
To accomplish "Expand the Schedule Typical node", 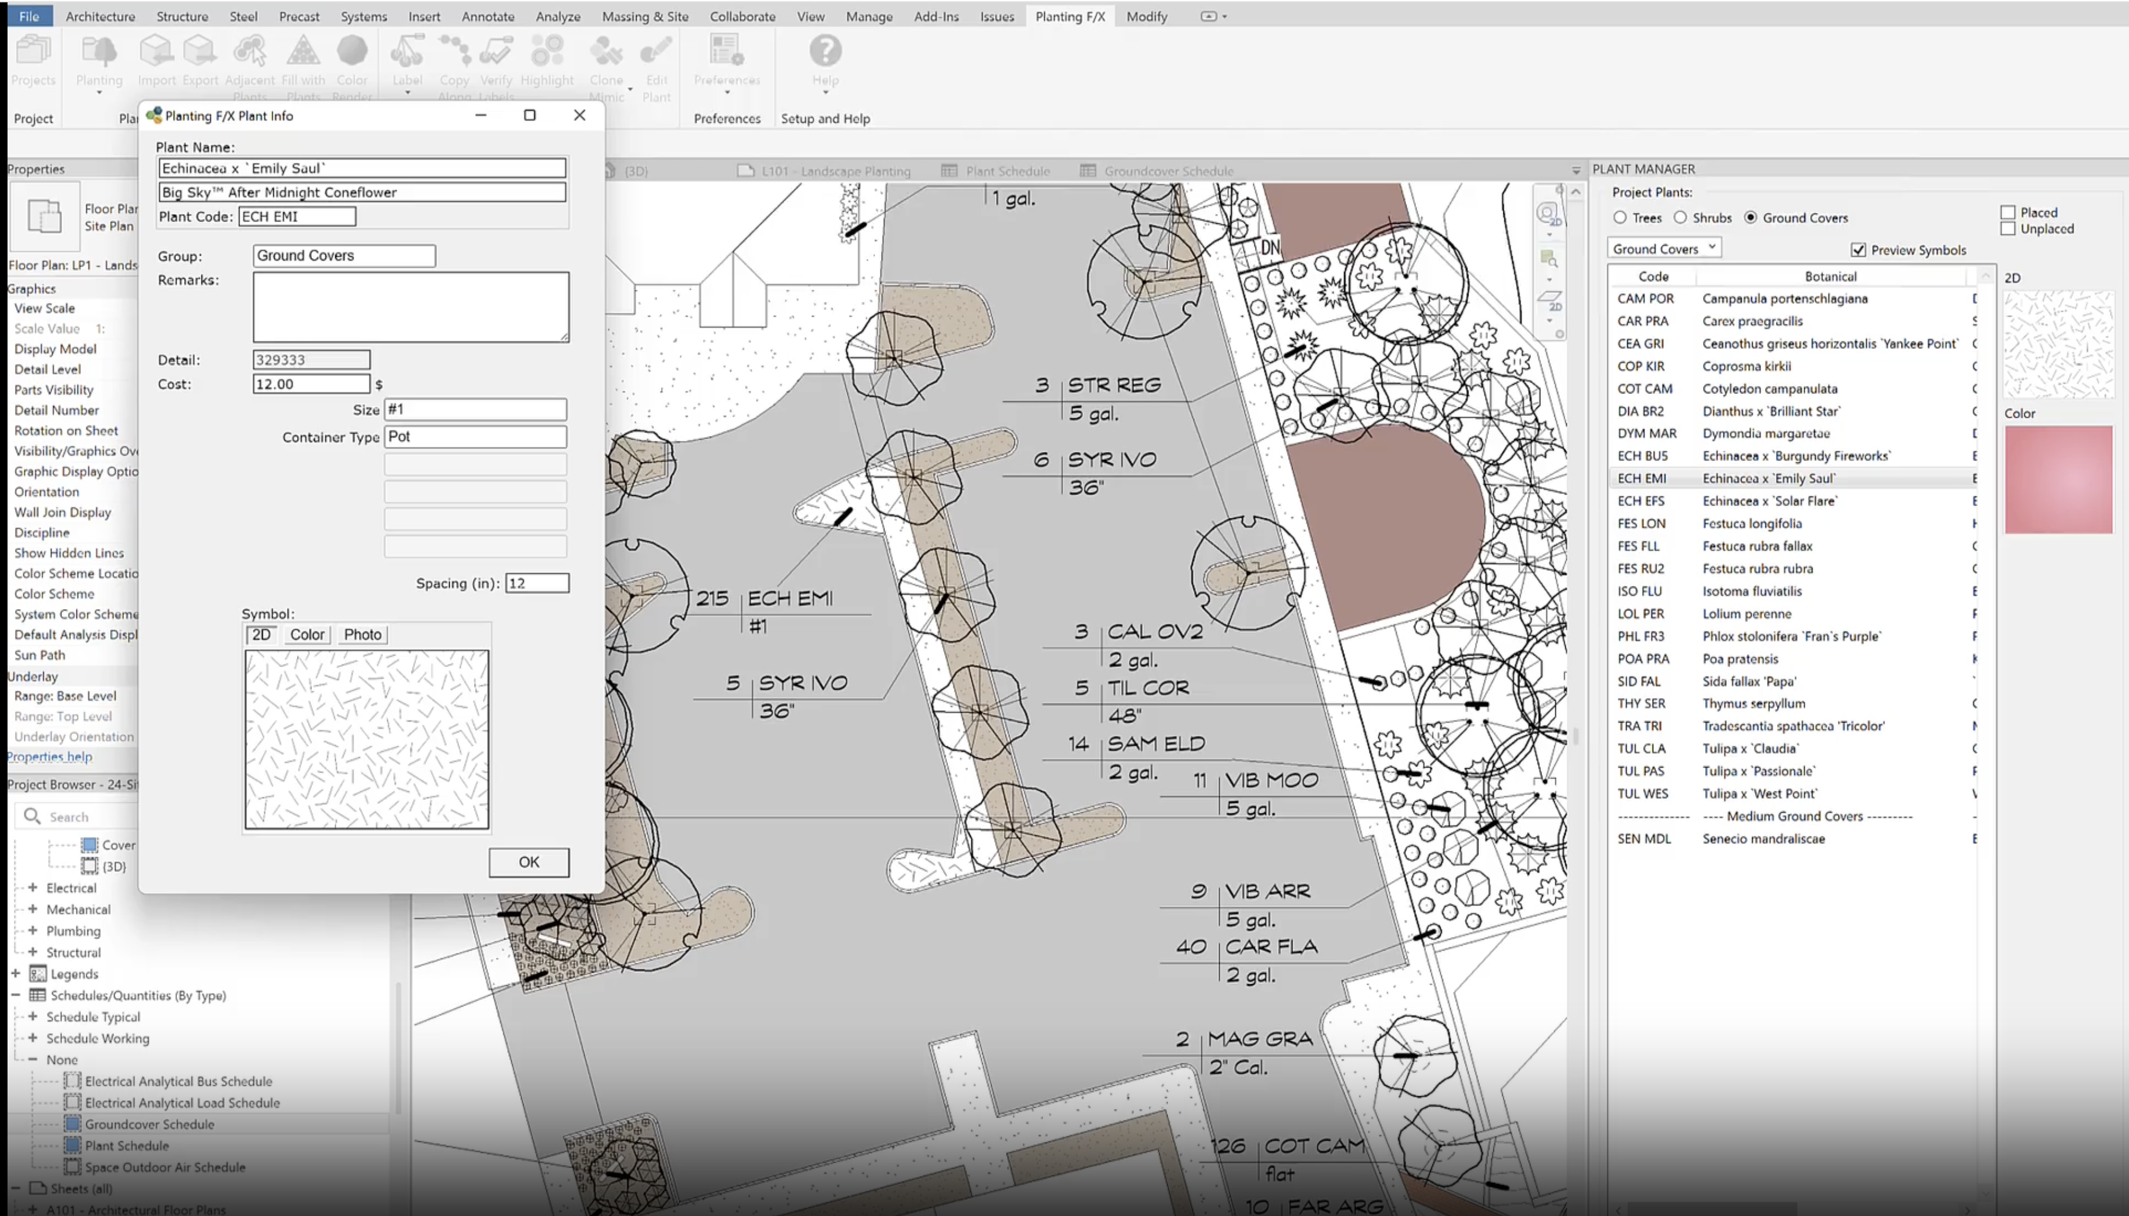I will pyautogui.click(x=32, y=1016).
